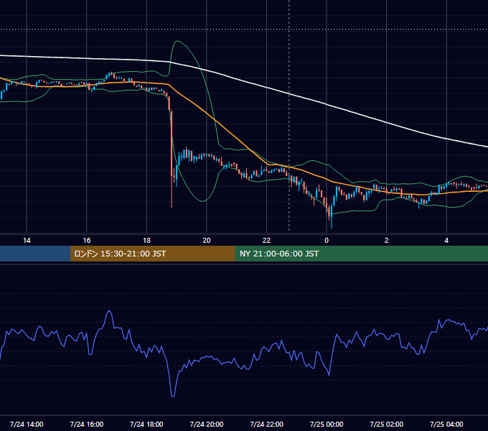The height and width of the screenshot is (431, 488).
Task: Click the 7/24 14:00 label on oscillator axis
Action: tap(27, 424)
